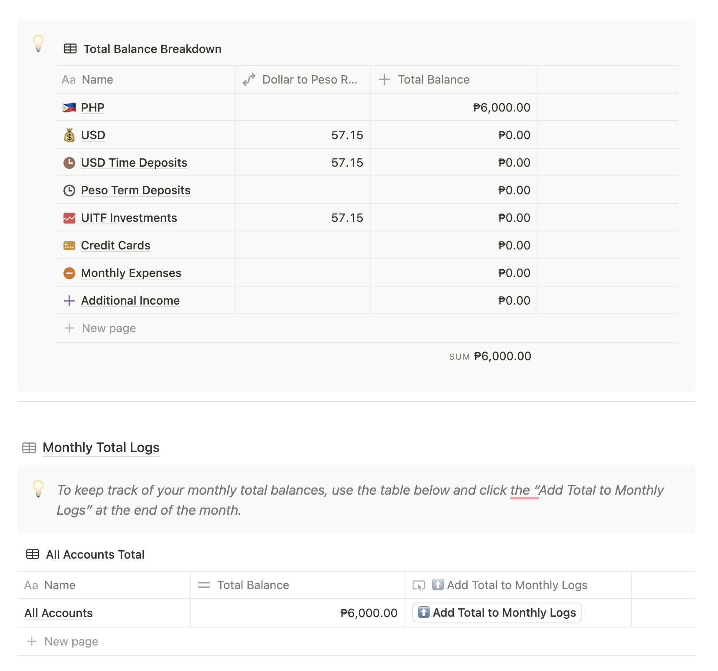Viewport: 718px width, 671px height.
Task: Open the Additional Income page
Action: point(130,300)
